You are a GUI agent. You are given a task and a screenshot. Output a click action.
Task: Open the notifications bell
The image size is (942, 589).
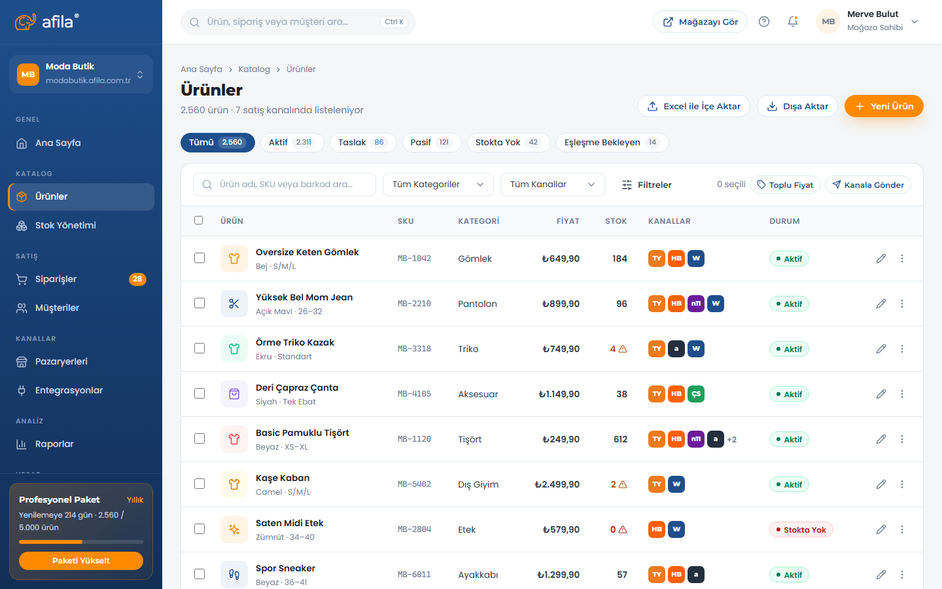pos(793,22)
